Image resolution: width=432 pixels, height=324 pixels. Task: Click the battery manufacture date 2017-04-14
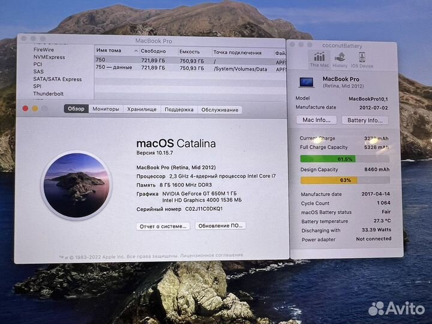(376, 194)
